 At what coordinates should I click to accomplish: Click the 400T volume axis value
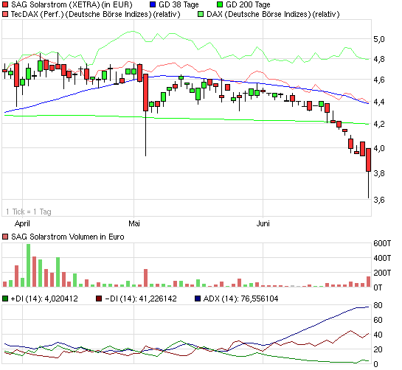pos(382,258)
